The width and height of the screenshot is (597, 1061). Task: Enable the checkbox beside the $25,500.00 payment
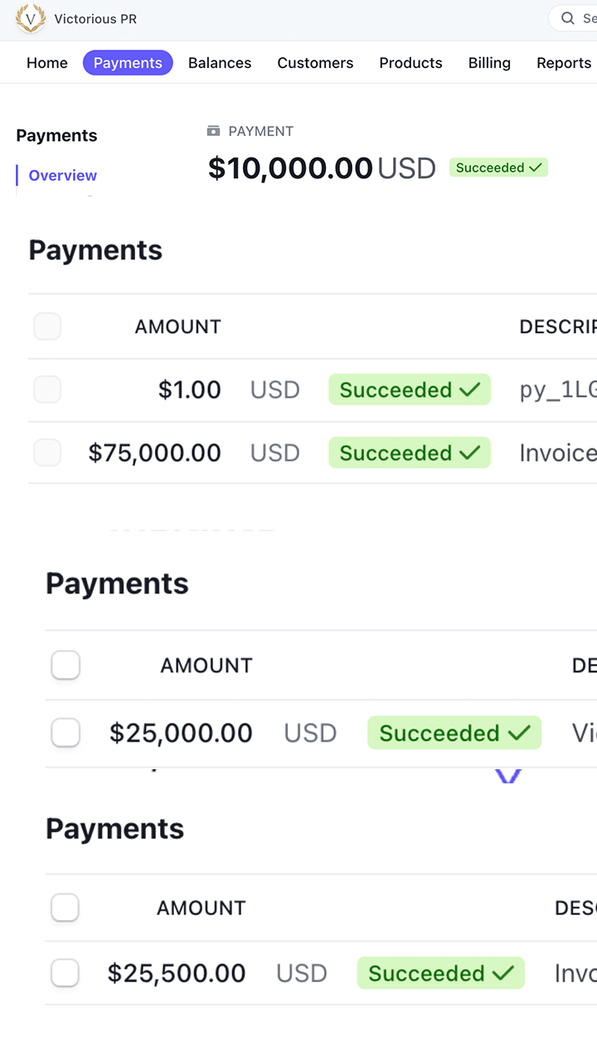[x=66, y=973]
